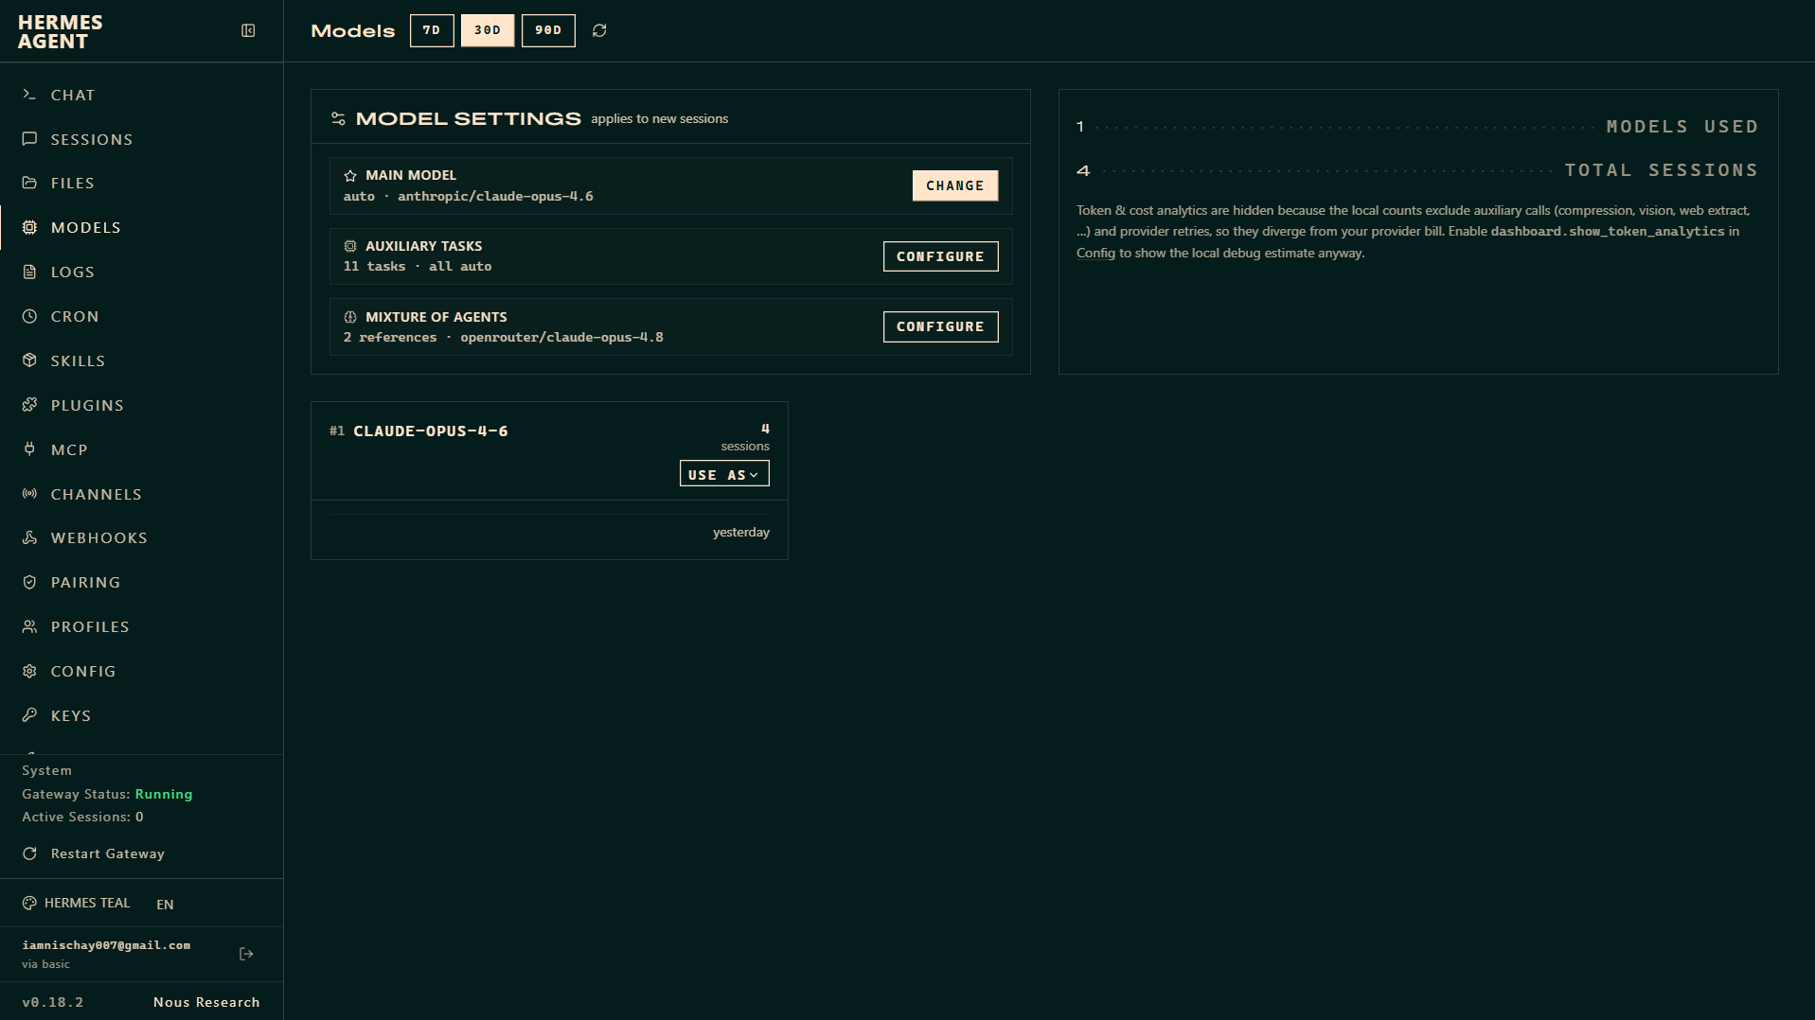The image size is (1815, 1020).
Task: Open the Webhooks page
Action: click(142, 537)
